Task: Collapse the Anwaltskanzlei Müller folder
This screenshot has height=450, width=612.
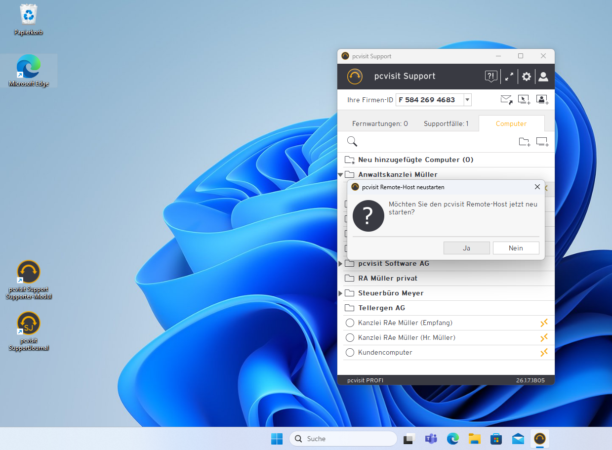Action: pos(340,174)
